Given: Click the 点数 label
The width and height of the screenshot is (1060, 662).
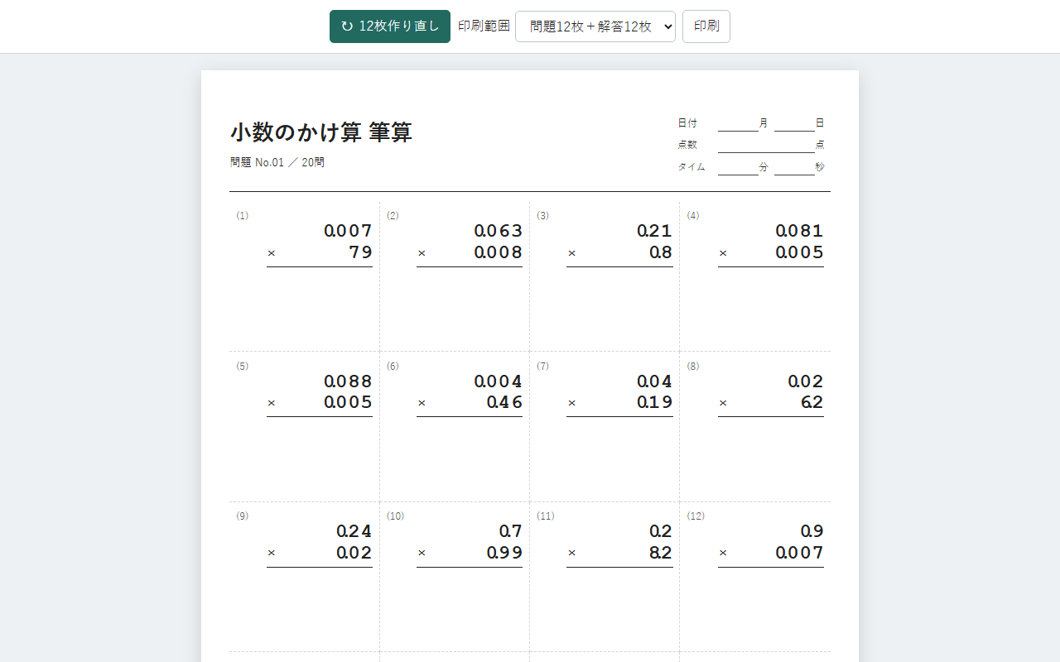Looking at the screenshot, I should [687, 145].
